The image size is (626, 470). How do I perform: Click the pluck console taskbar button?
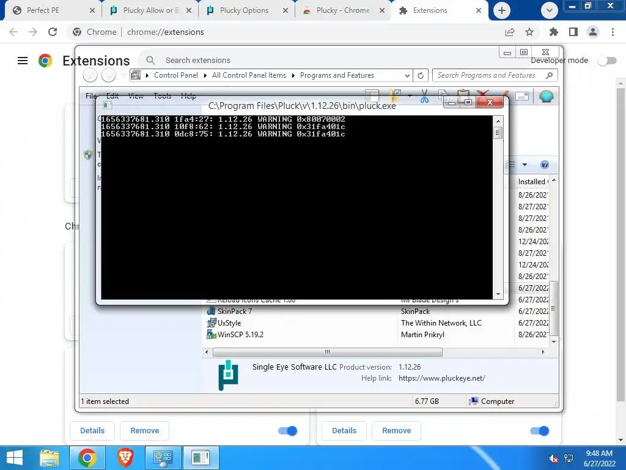click(x=201, y=458)
